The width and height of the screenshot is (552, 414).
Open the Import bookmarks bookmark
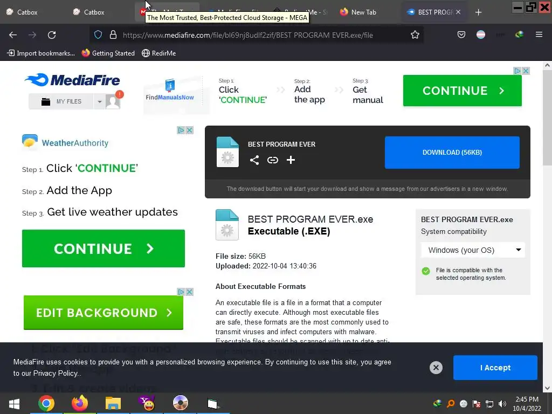pyautogui.click(x=41, y=53)
